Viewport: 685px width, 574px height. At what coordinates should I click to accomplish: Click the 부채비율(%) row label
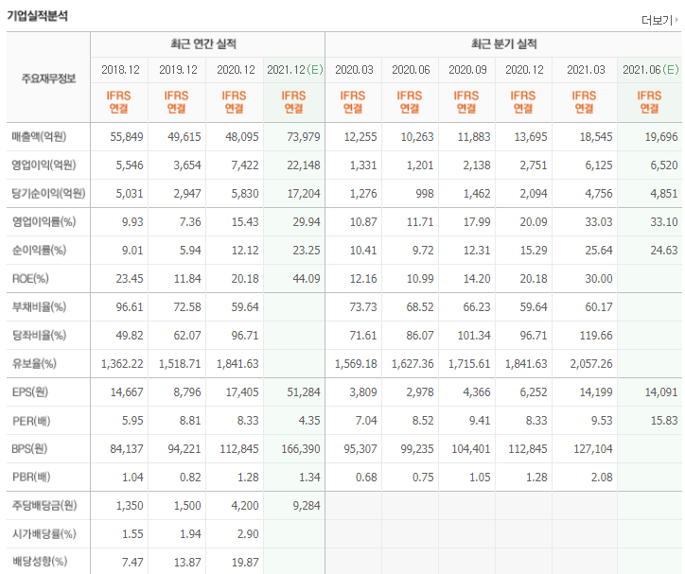tap(39, 307)
